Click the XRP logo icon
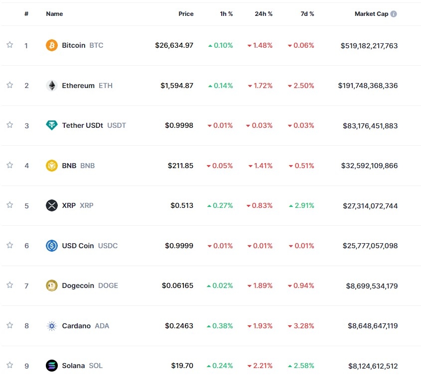This screenshot has height=382, width=421. pyautogui.click(x=52, y=205)
